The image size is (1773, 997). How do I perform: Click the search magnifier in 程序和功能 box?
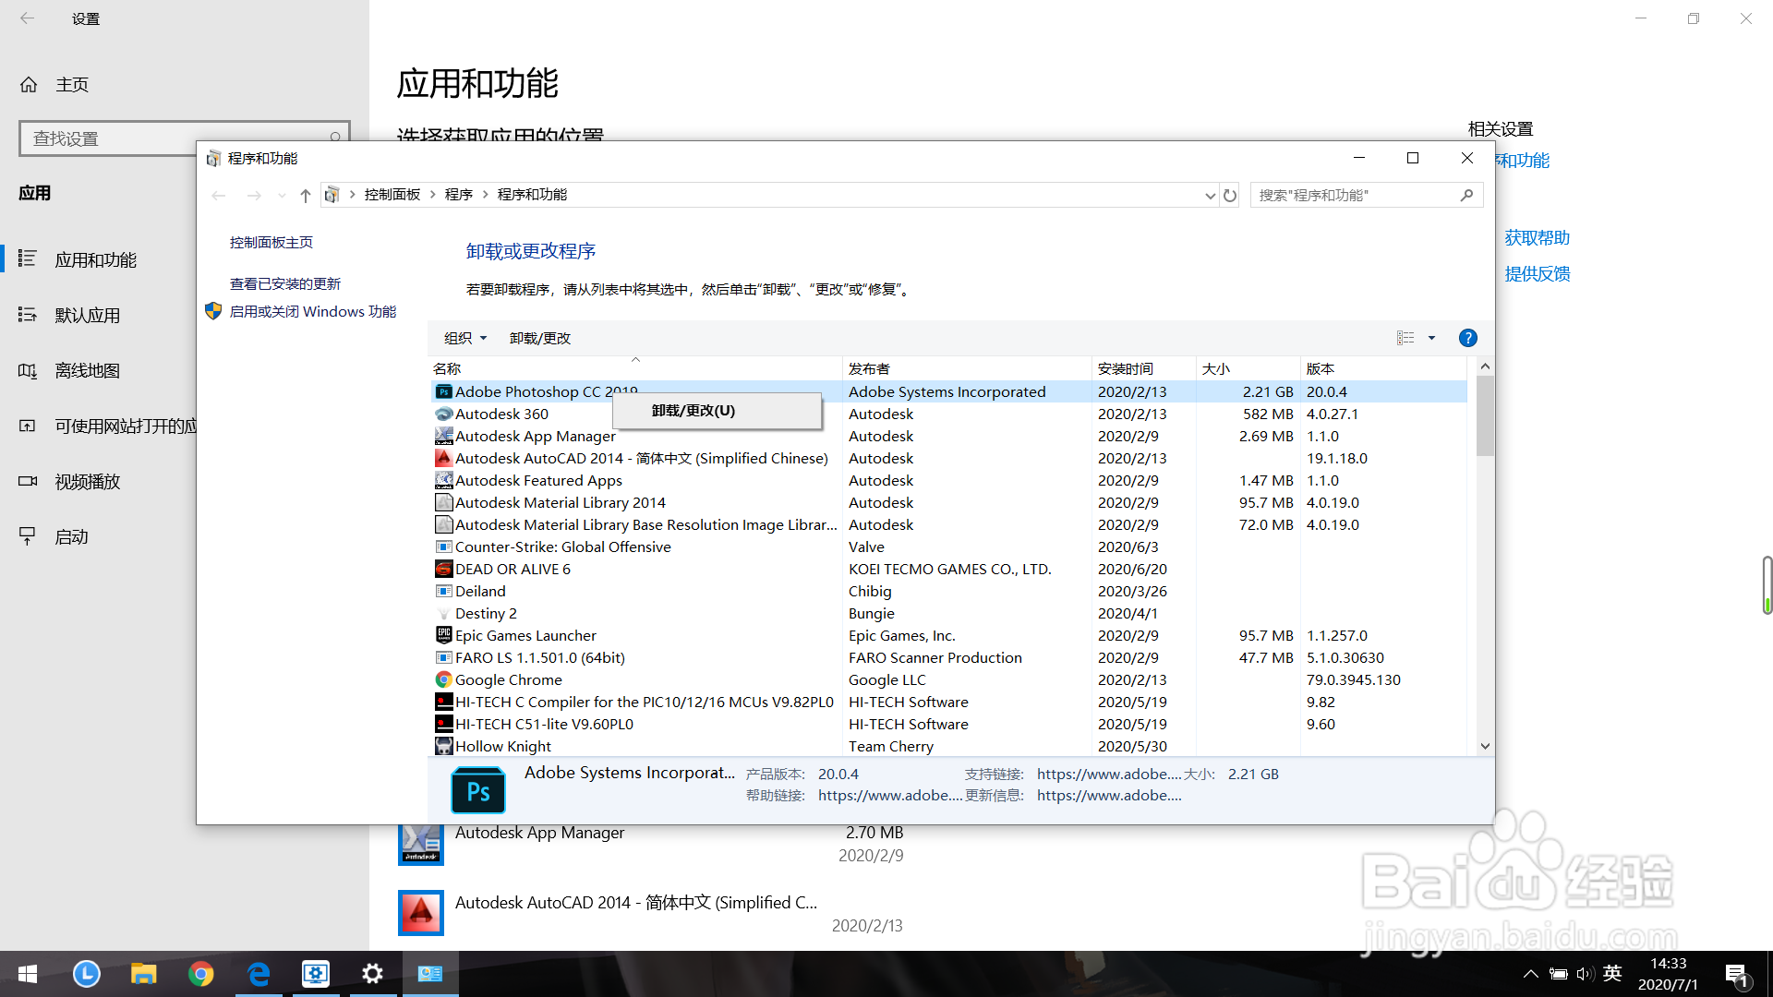coord(1466,196)
